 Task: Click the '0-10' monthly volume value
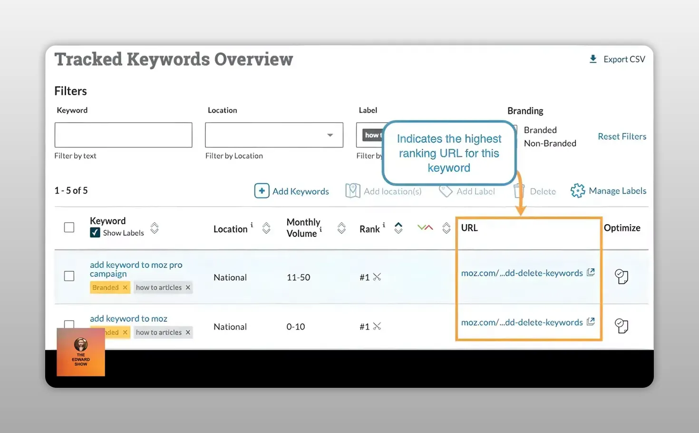point(296,327)
